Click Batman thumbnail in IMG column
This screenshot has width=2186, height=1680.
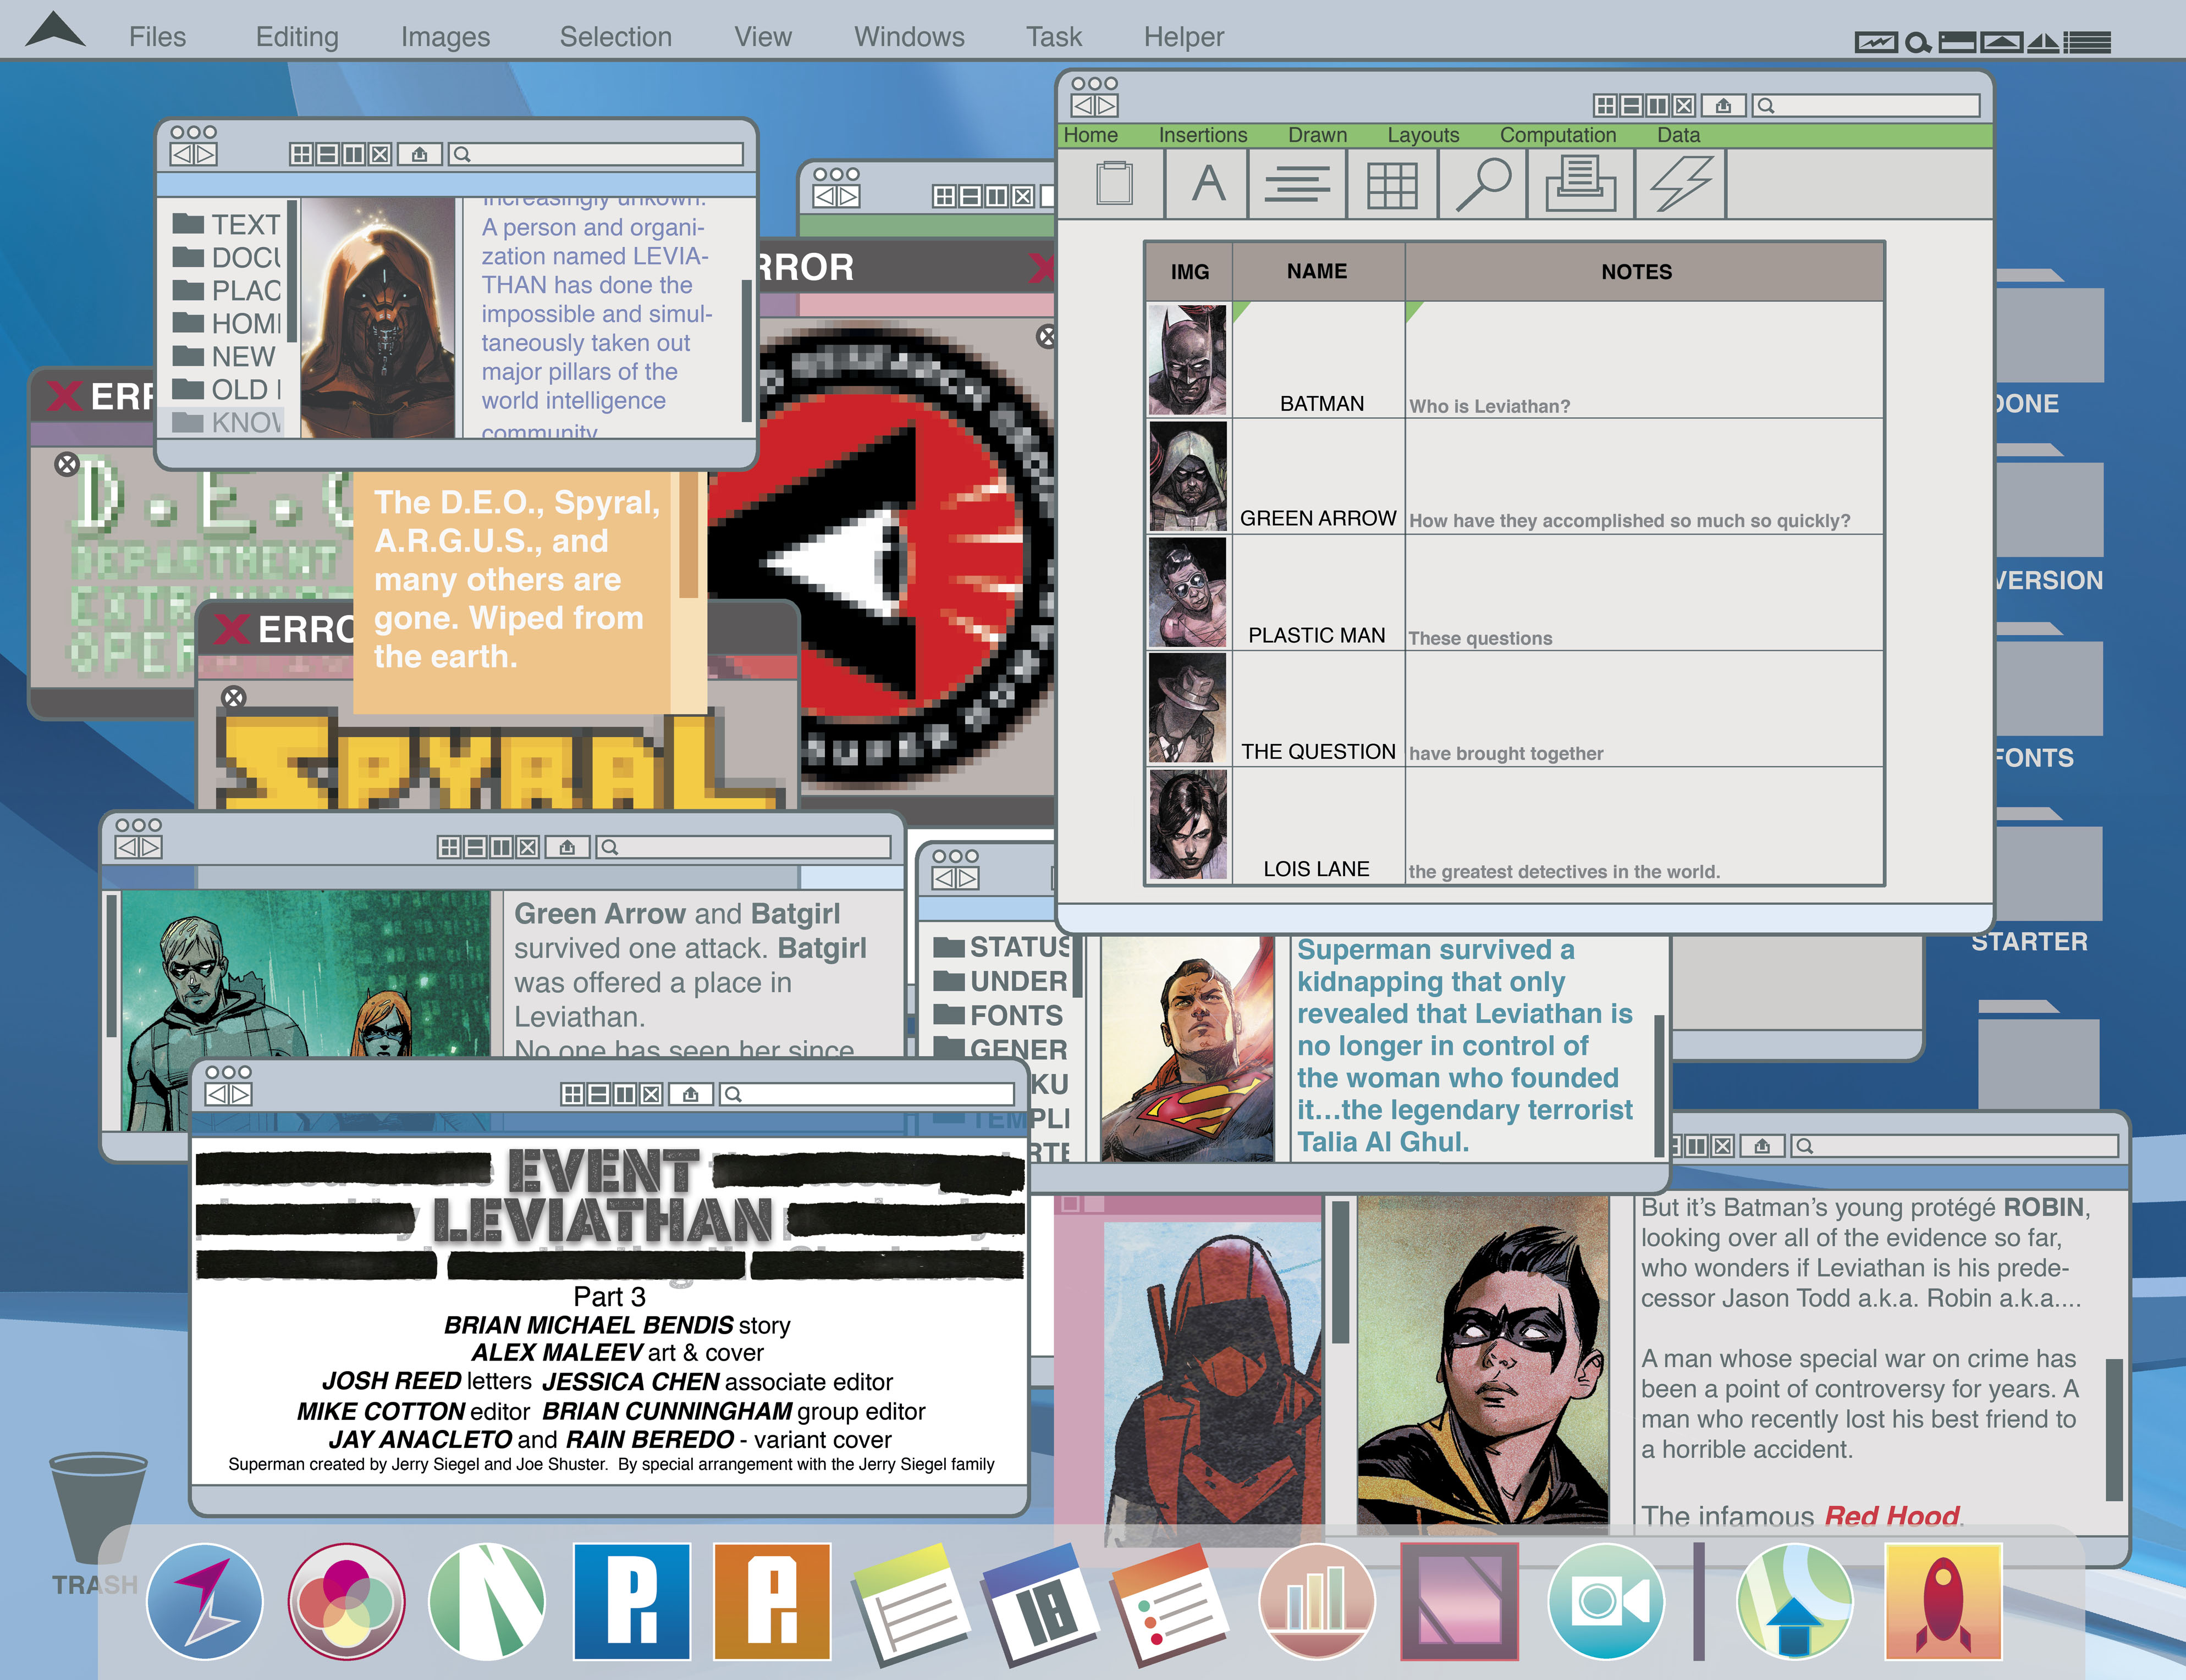click(1187, 360)
